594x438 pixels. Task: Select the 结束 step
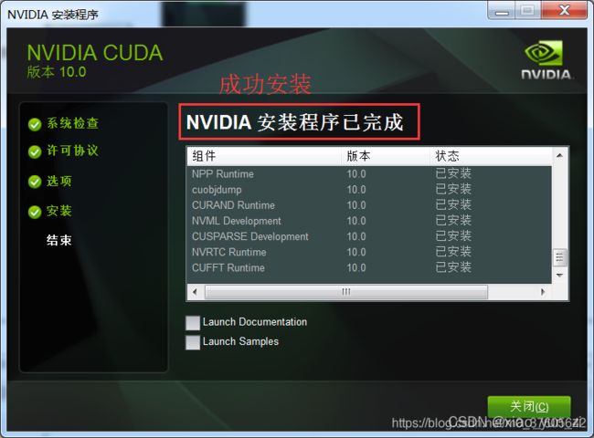click(x=59, y=240)
